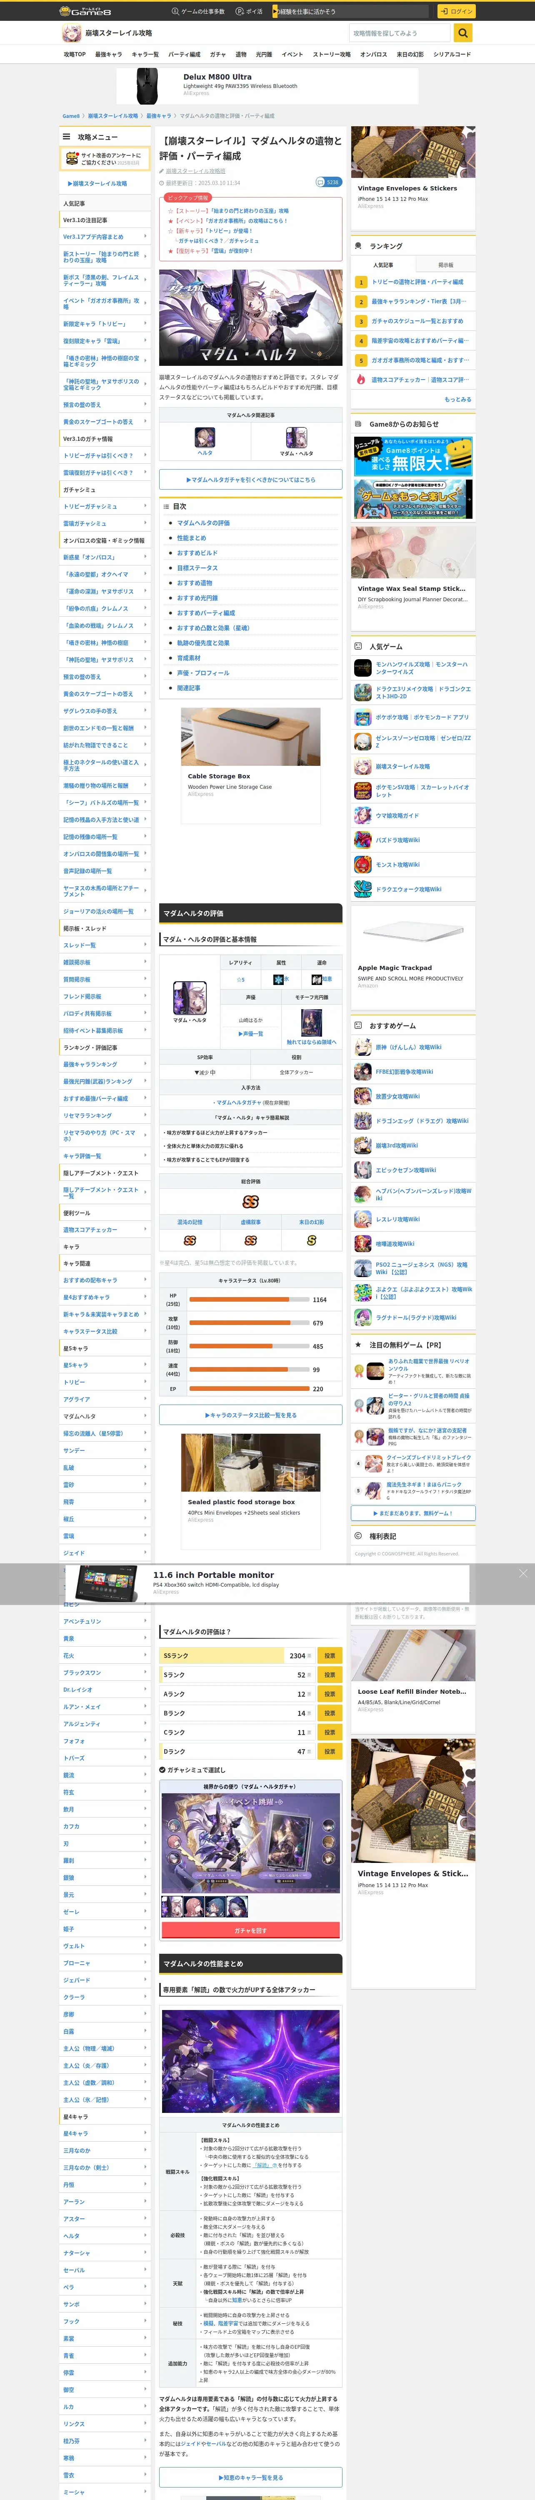This screenshot has width=535, height=2500.
Task: Vote 投票 for SSランク
Action: (x=329, y=1656)
